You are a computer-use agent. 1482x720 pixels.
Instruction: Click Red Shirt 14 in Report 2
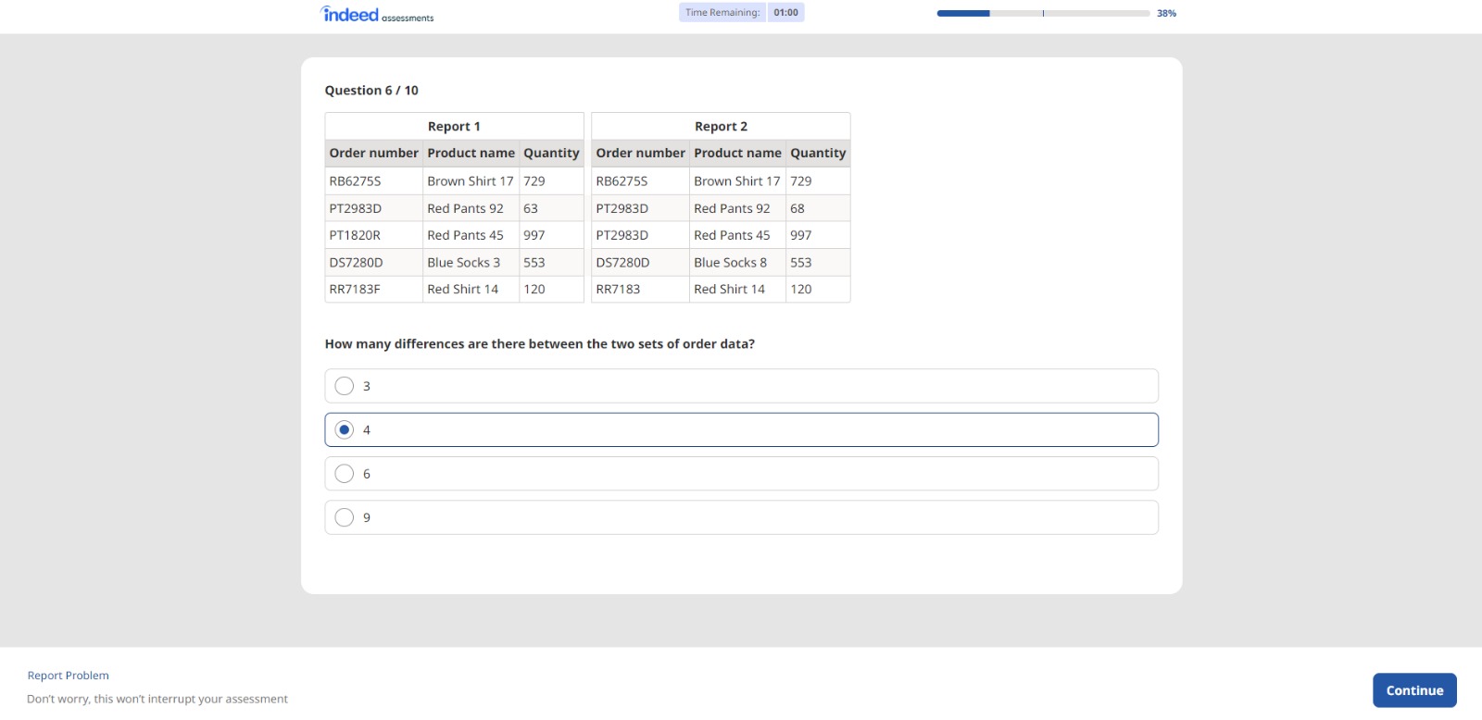pos(729,290)
